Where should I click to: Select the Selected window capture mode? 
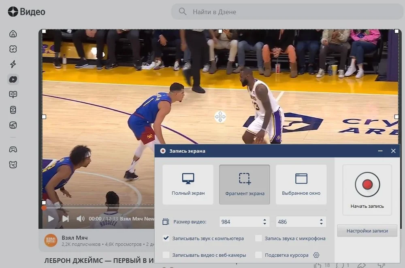[301, 184]
